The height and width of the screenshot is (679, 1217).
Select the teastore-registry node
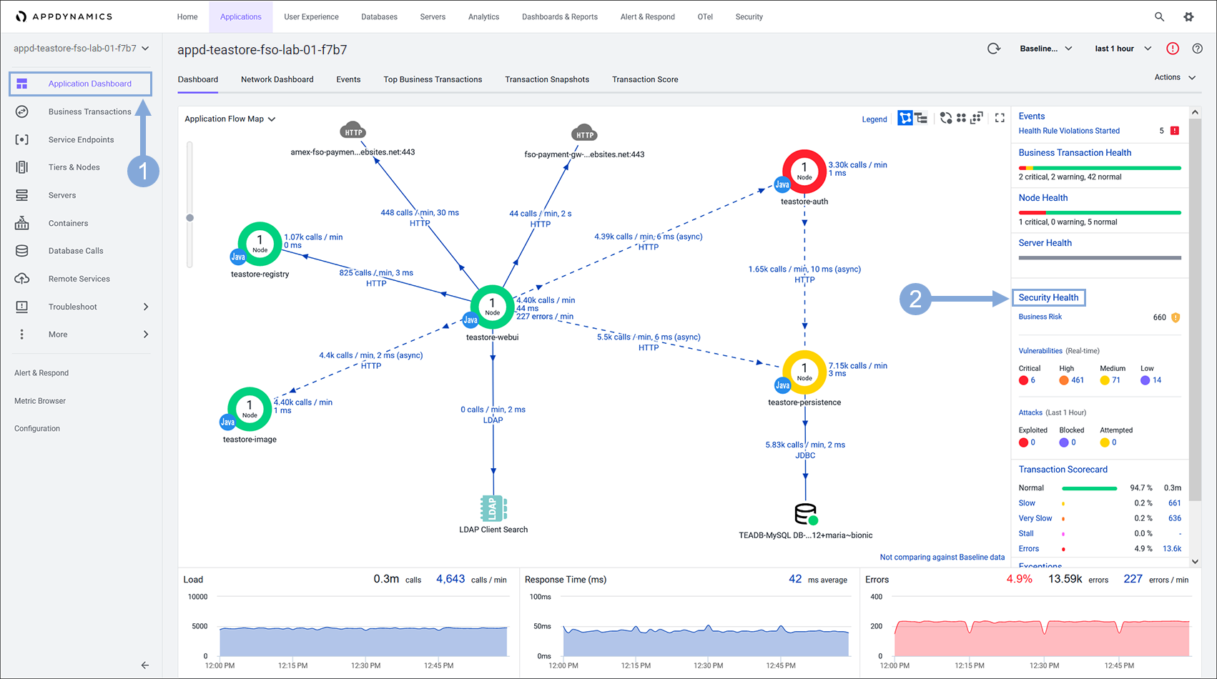pos(260,244)
